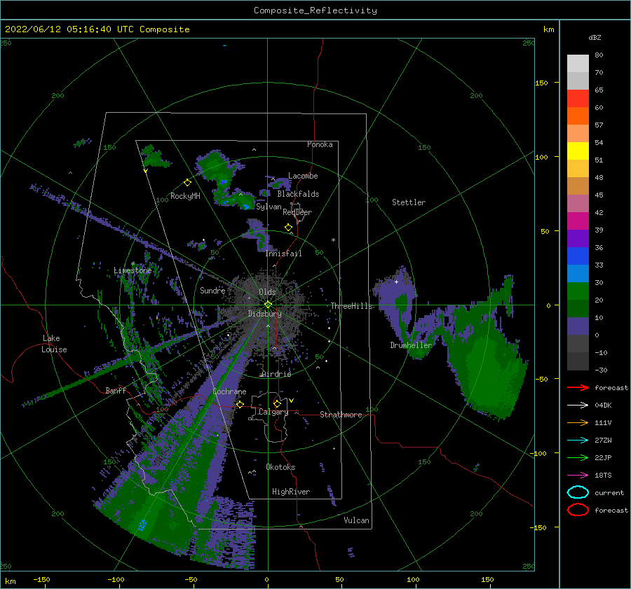This screenshot has width=631, height=589.
Task: Click the yellow diamond marker near RedDeer
Action: point(288,228)
